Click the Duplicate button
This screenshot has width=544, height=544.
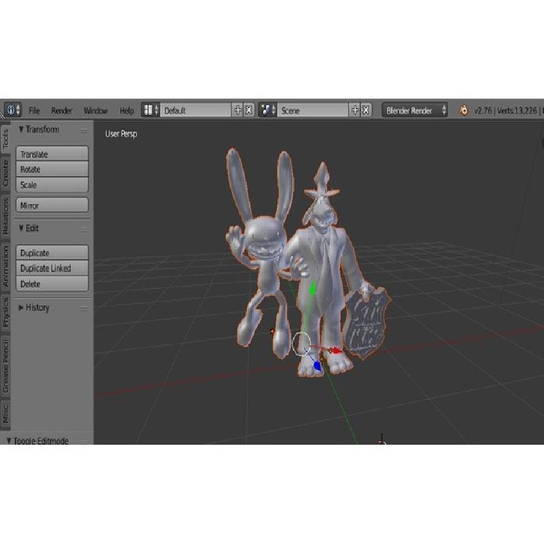coord(52,253)
